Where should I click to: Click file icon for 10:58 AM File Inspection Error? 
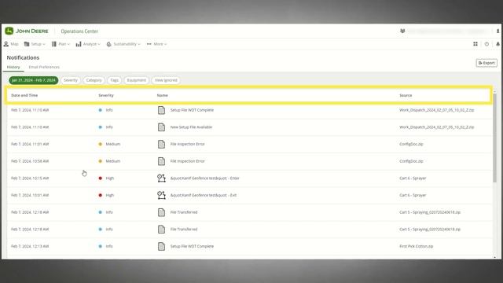point(161,161)
